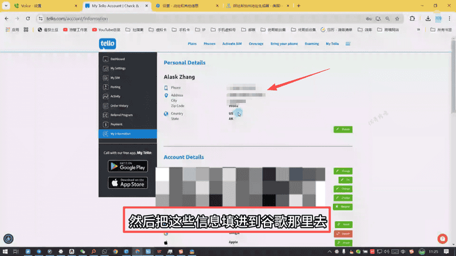
Task: Open Plans in site navigation
Action: pos(192,44)
